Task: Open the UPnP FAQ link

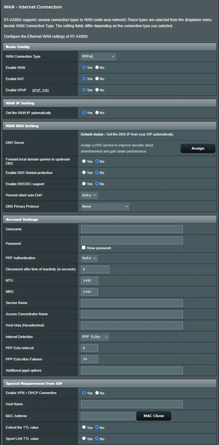Action: 40,90
